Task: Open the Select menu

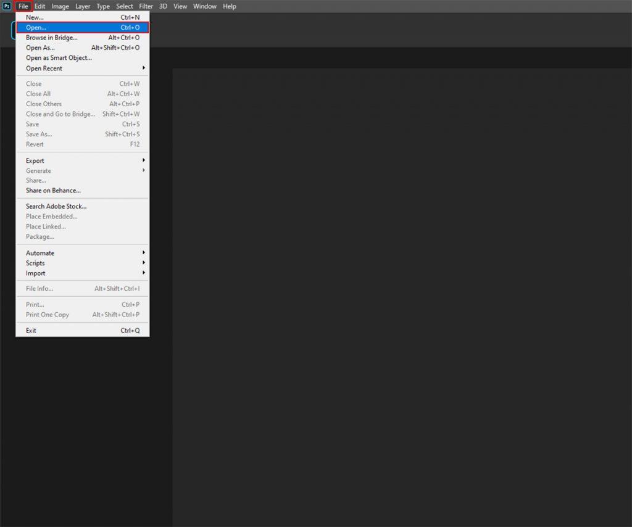Action: pyautogui.click(x=124, y=6)
